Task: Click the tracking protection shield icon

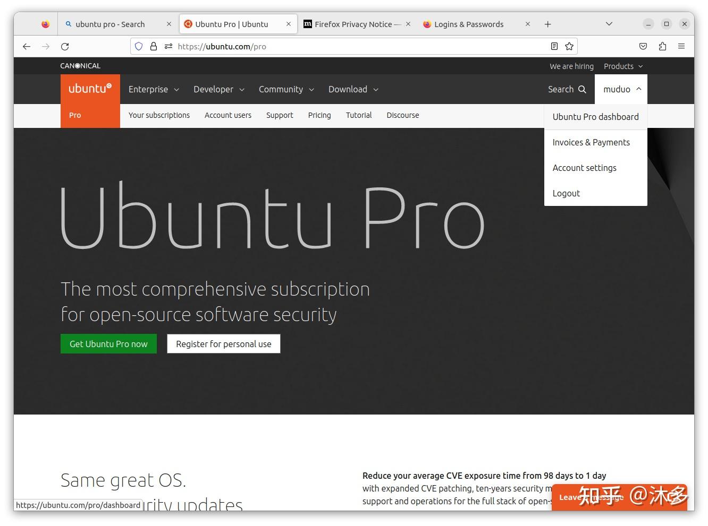Action: coord(139,46)
